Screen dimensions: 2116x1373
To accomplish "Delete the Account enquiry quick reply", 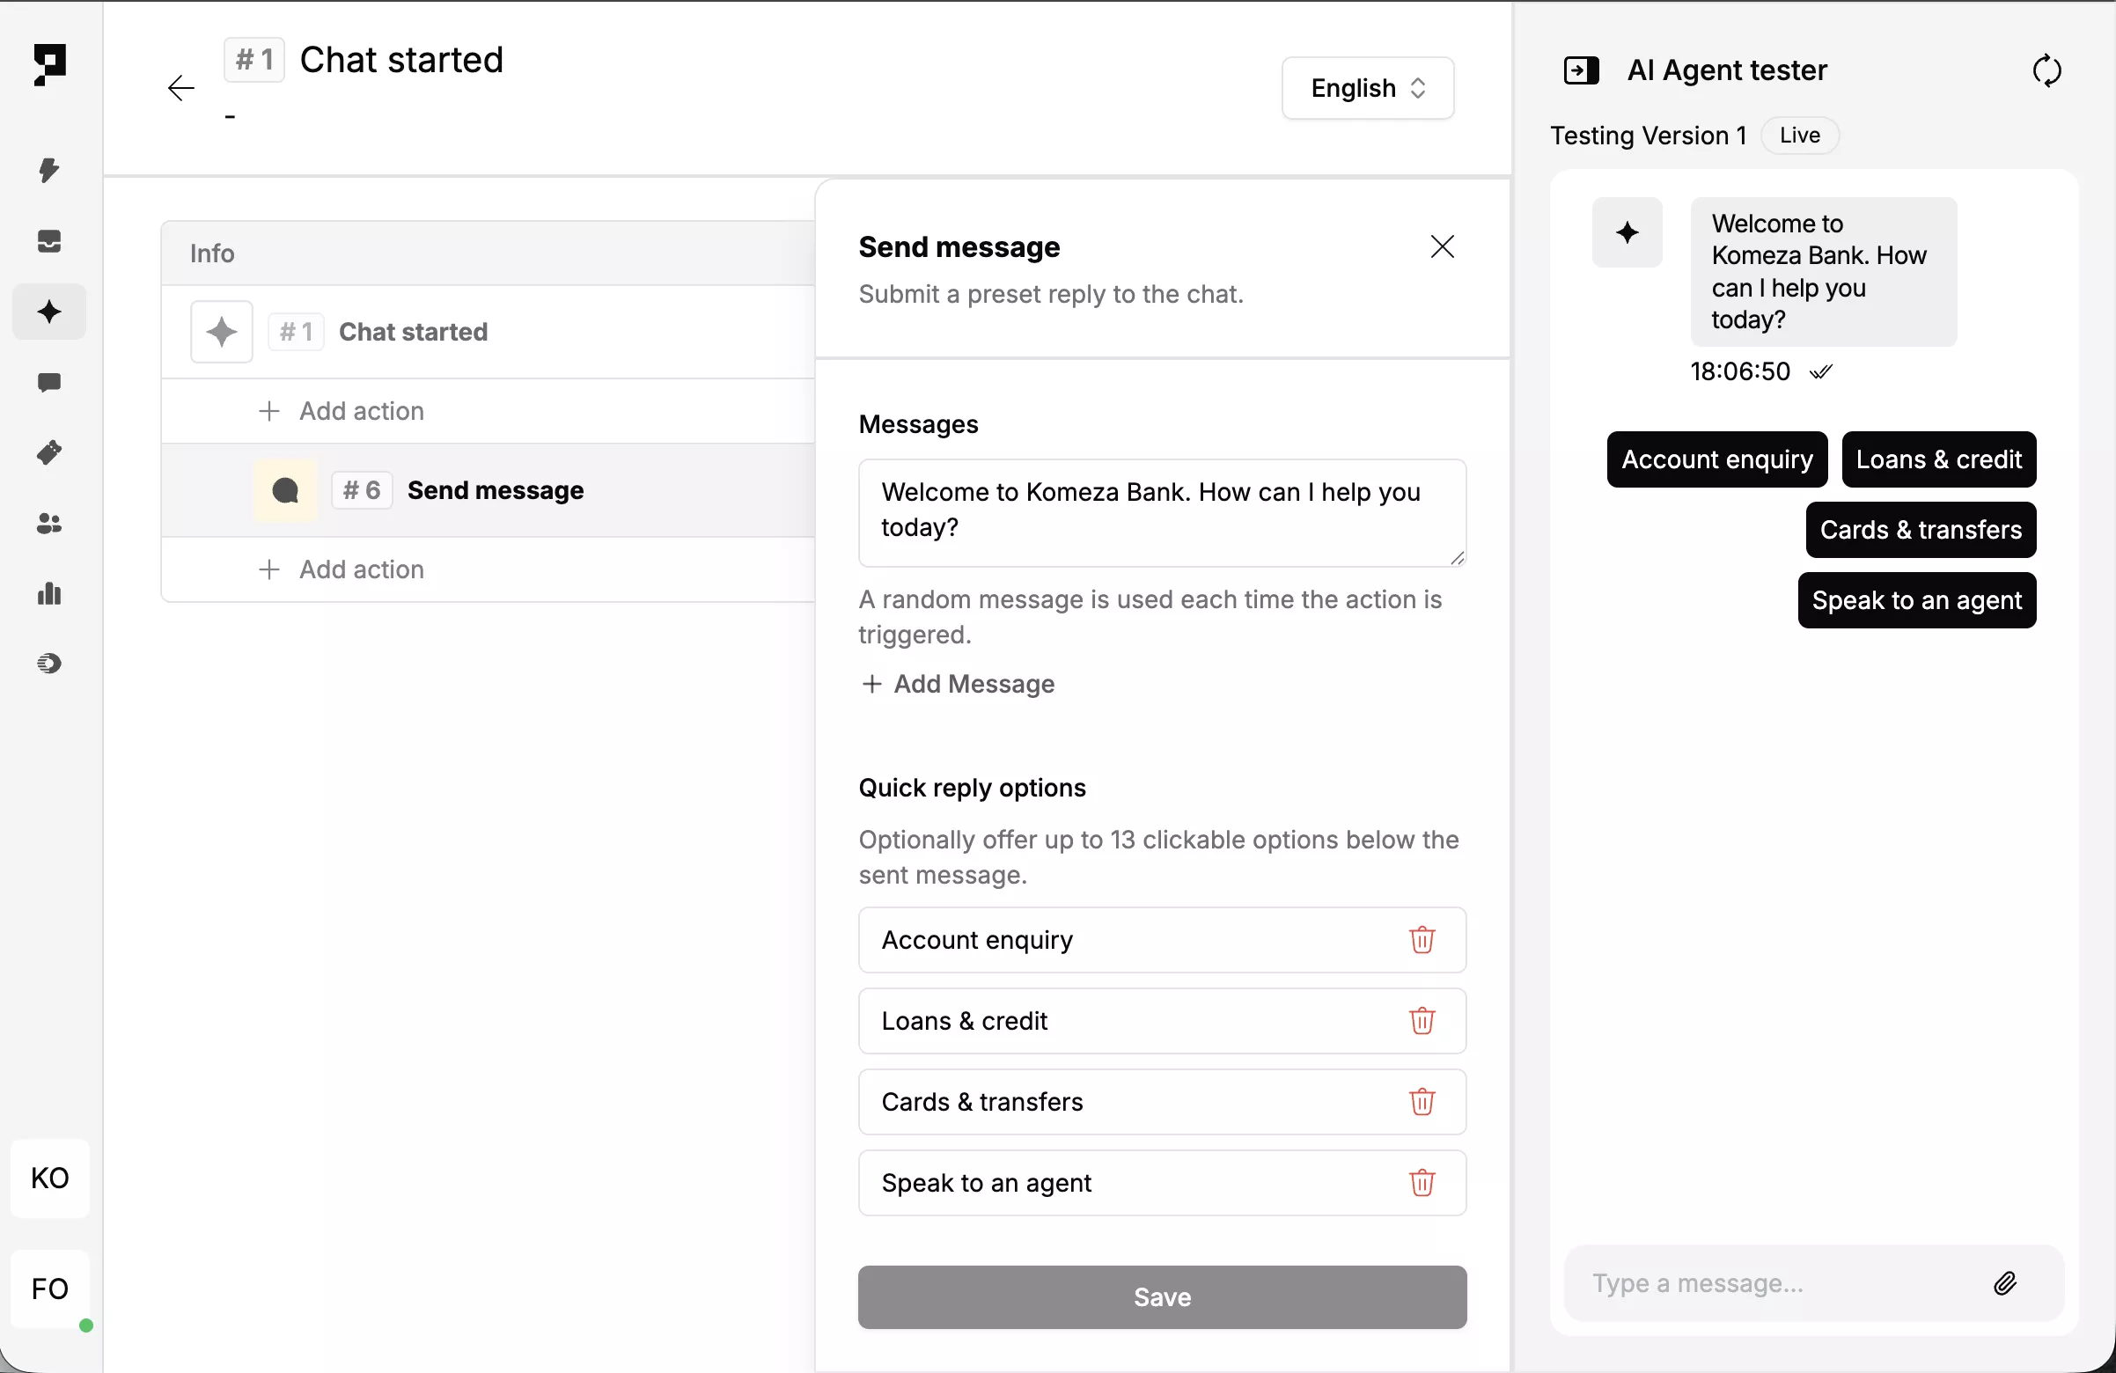I will (1422, 940).
